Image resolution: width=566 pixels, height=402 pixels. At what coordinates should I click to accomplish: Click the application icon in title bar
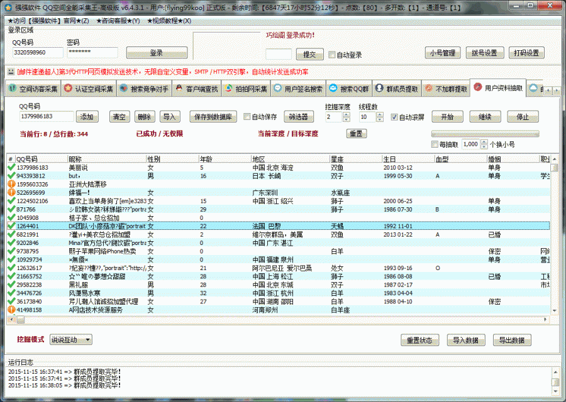8,7
